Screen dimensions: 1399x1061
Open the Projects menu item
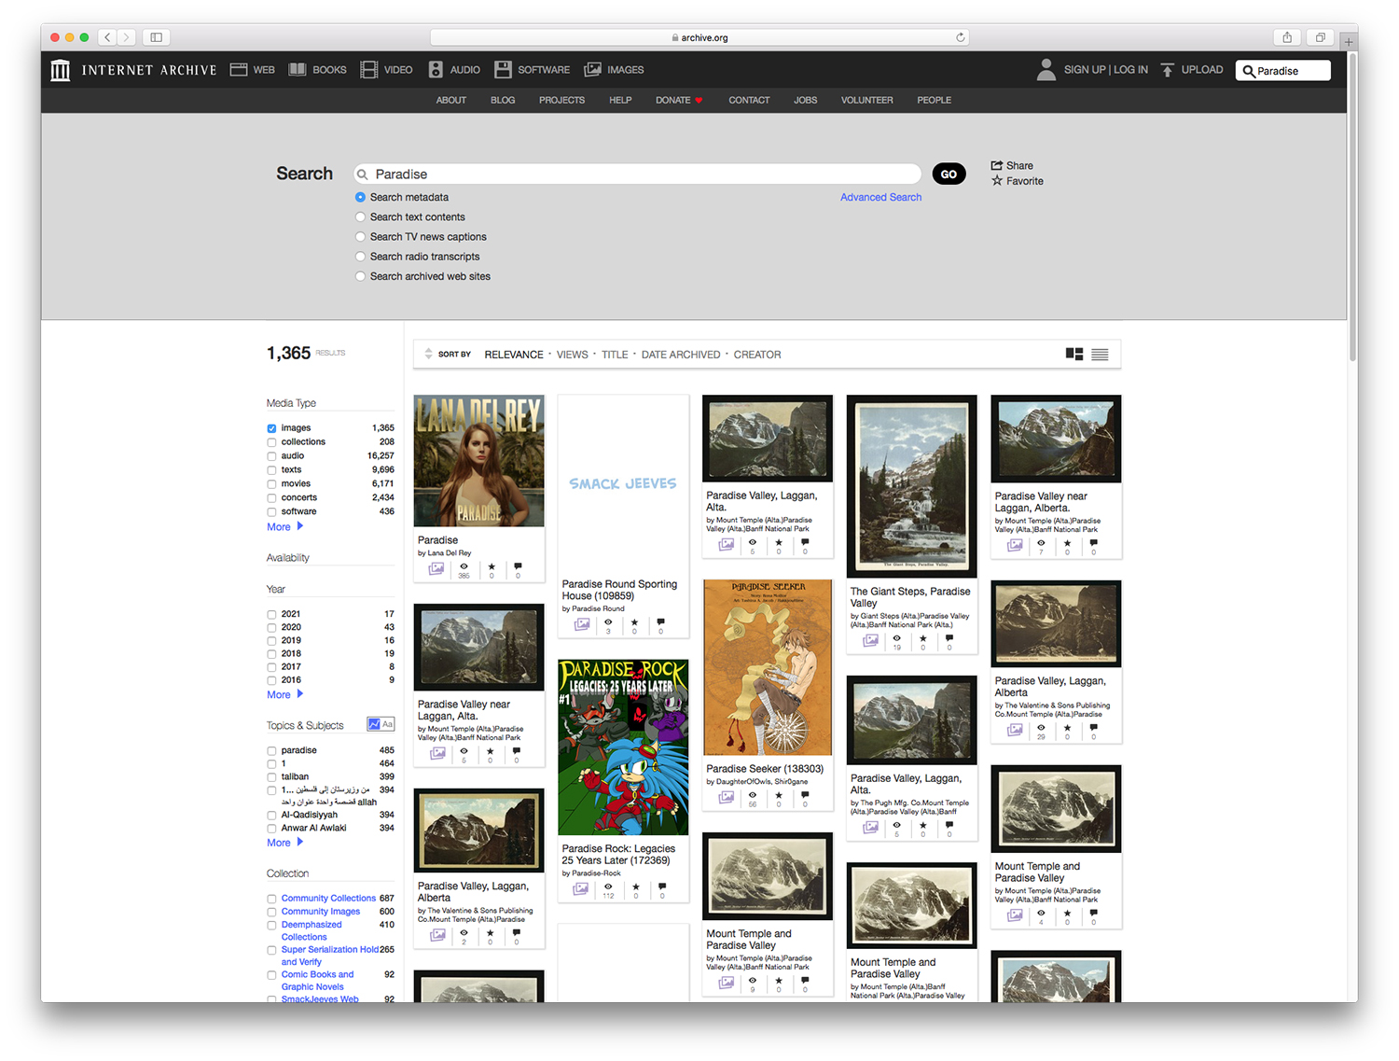[561, 101]
